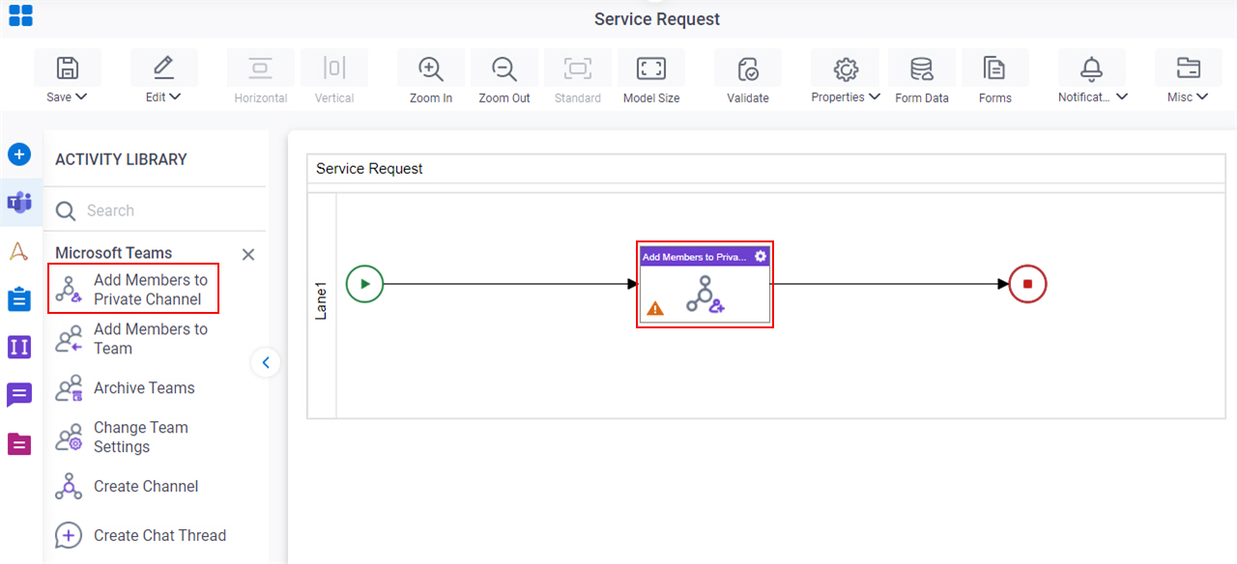The width and height of the screenshot is (1237, 564).
Task: Expand the Notifications dropdown arrow
Action: (x=1122, y=97)
